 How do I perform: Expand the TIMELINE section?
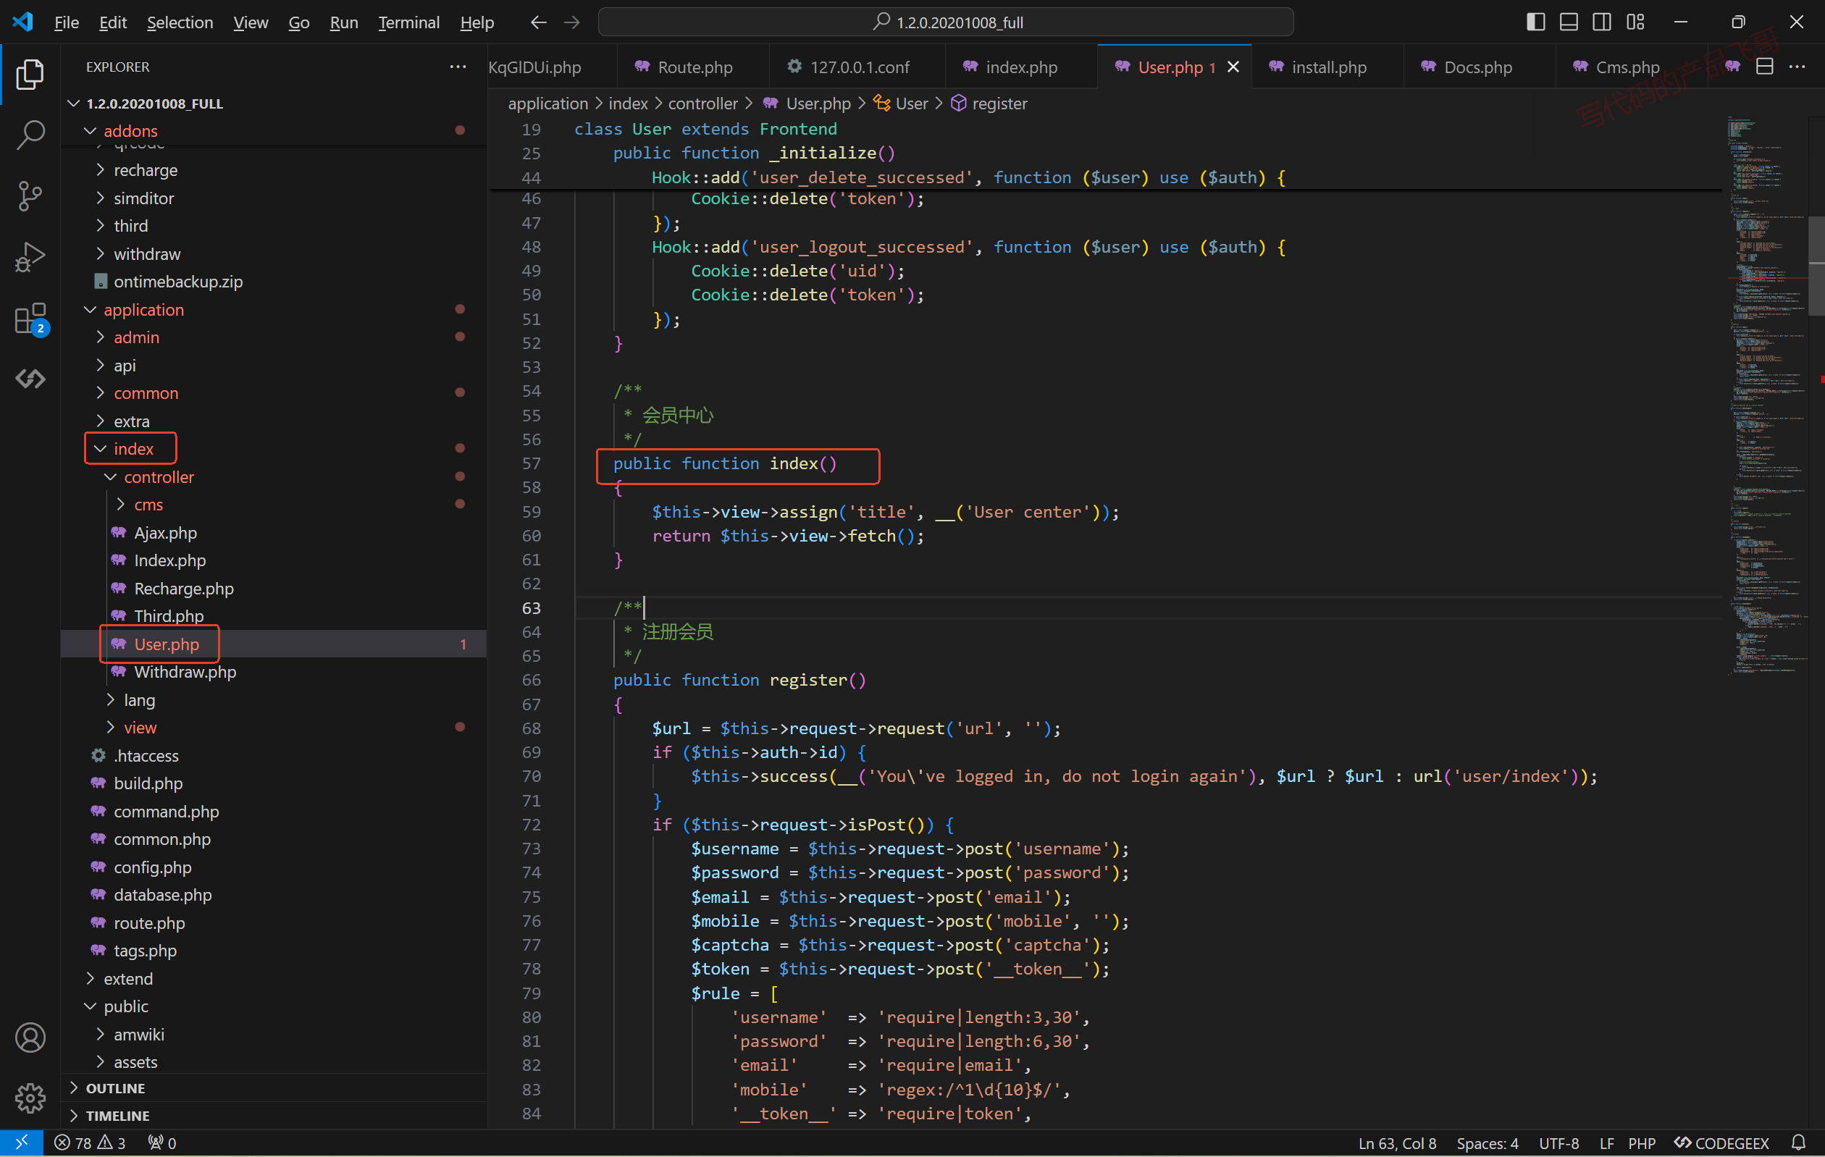click(273, 1115)
